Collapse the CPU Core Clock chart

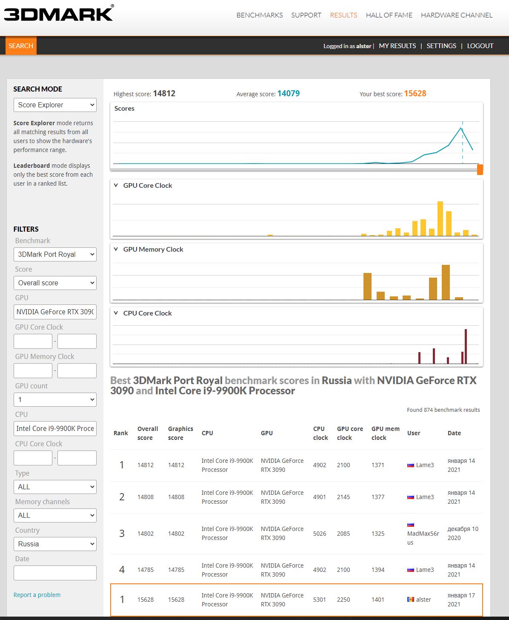tap(116, 313)
